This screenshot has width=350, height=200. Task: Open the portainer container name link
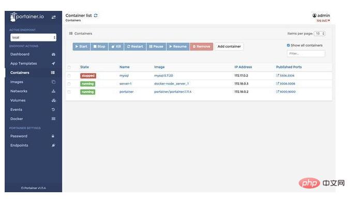pyautogui.click(x=127, y=92)
